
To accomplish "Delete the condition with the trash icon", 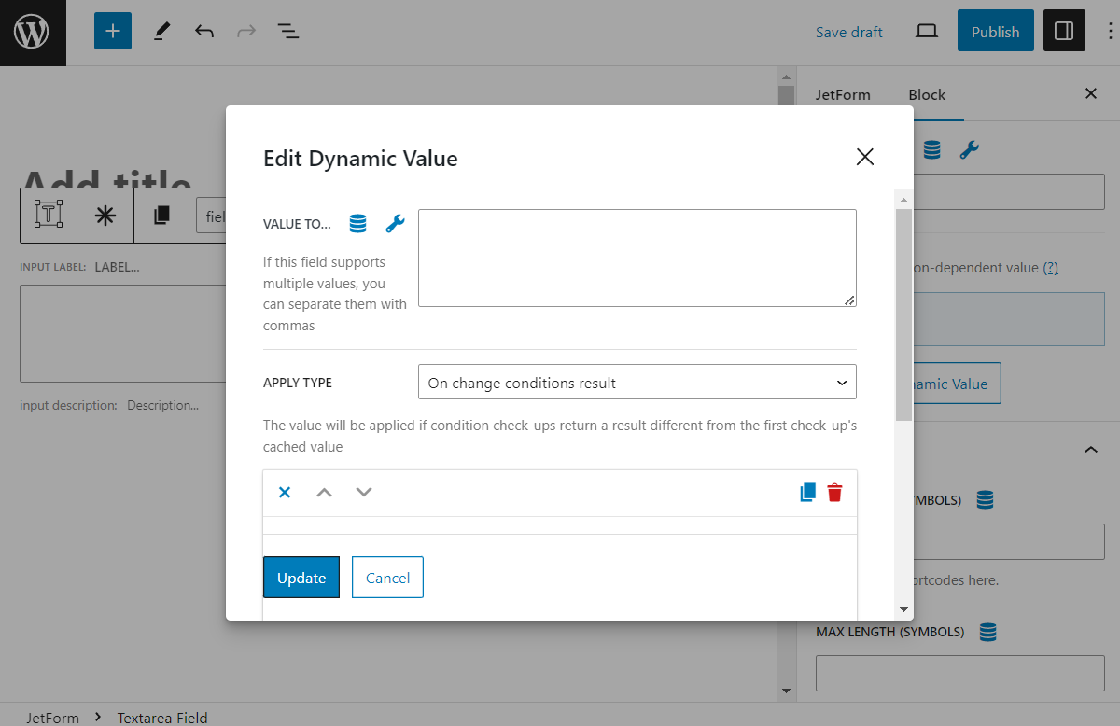I will point(834,492).
